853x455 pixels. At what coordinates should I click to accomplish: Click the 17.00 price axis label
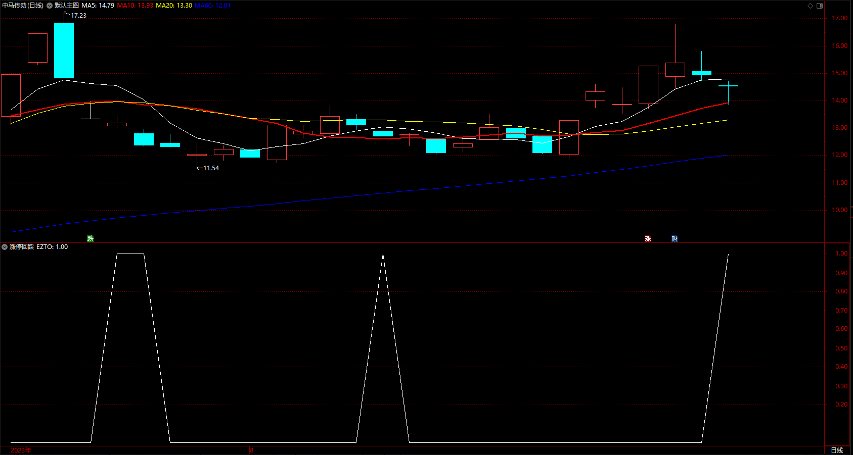point(840,18)
